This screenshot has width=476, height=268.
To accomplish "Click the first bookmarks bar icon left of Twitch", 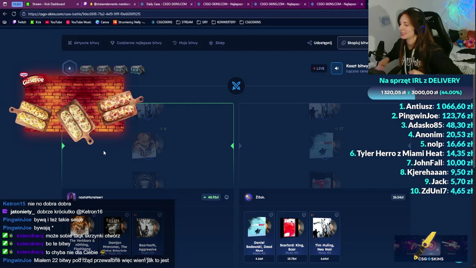I will pos(4,22).
